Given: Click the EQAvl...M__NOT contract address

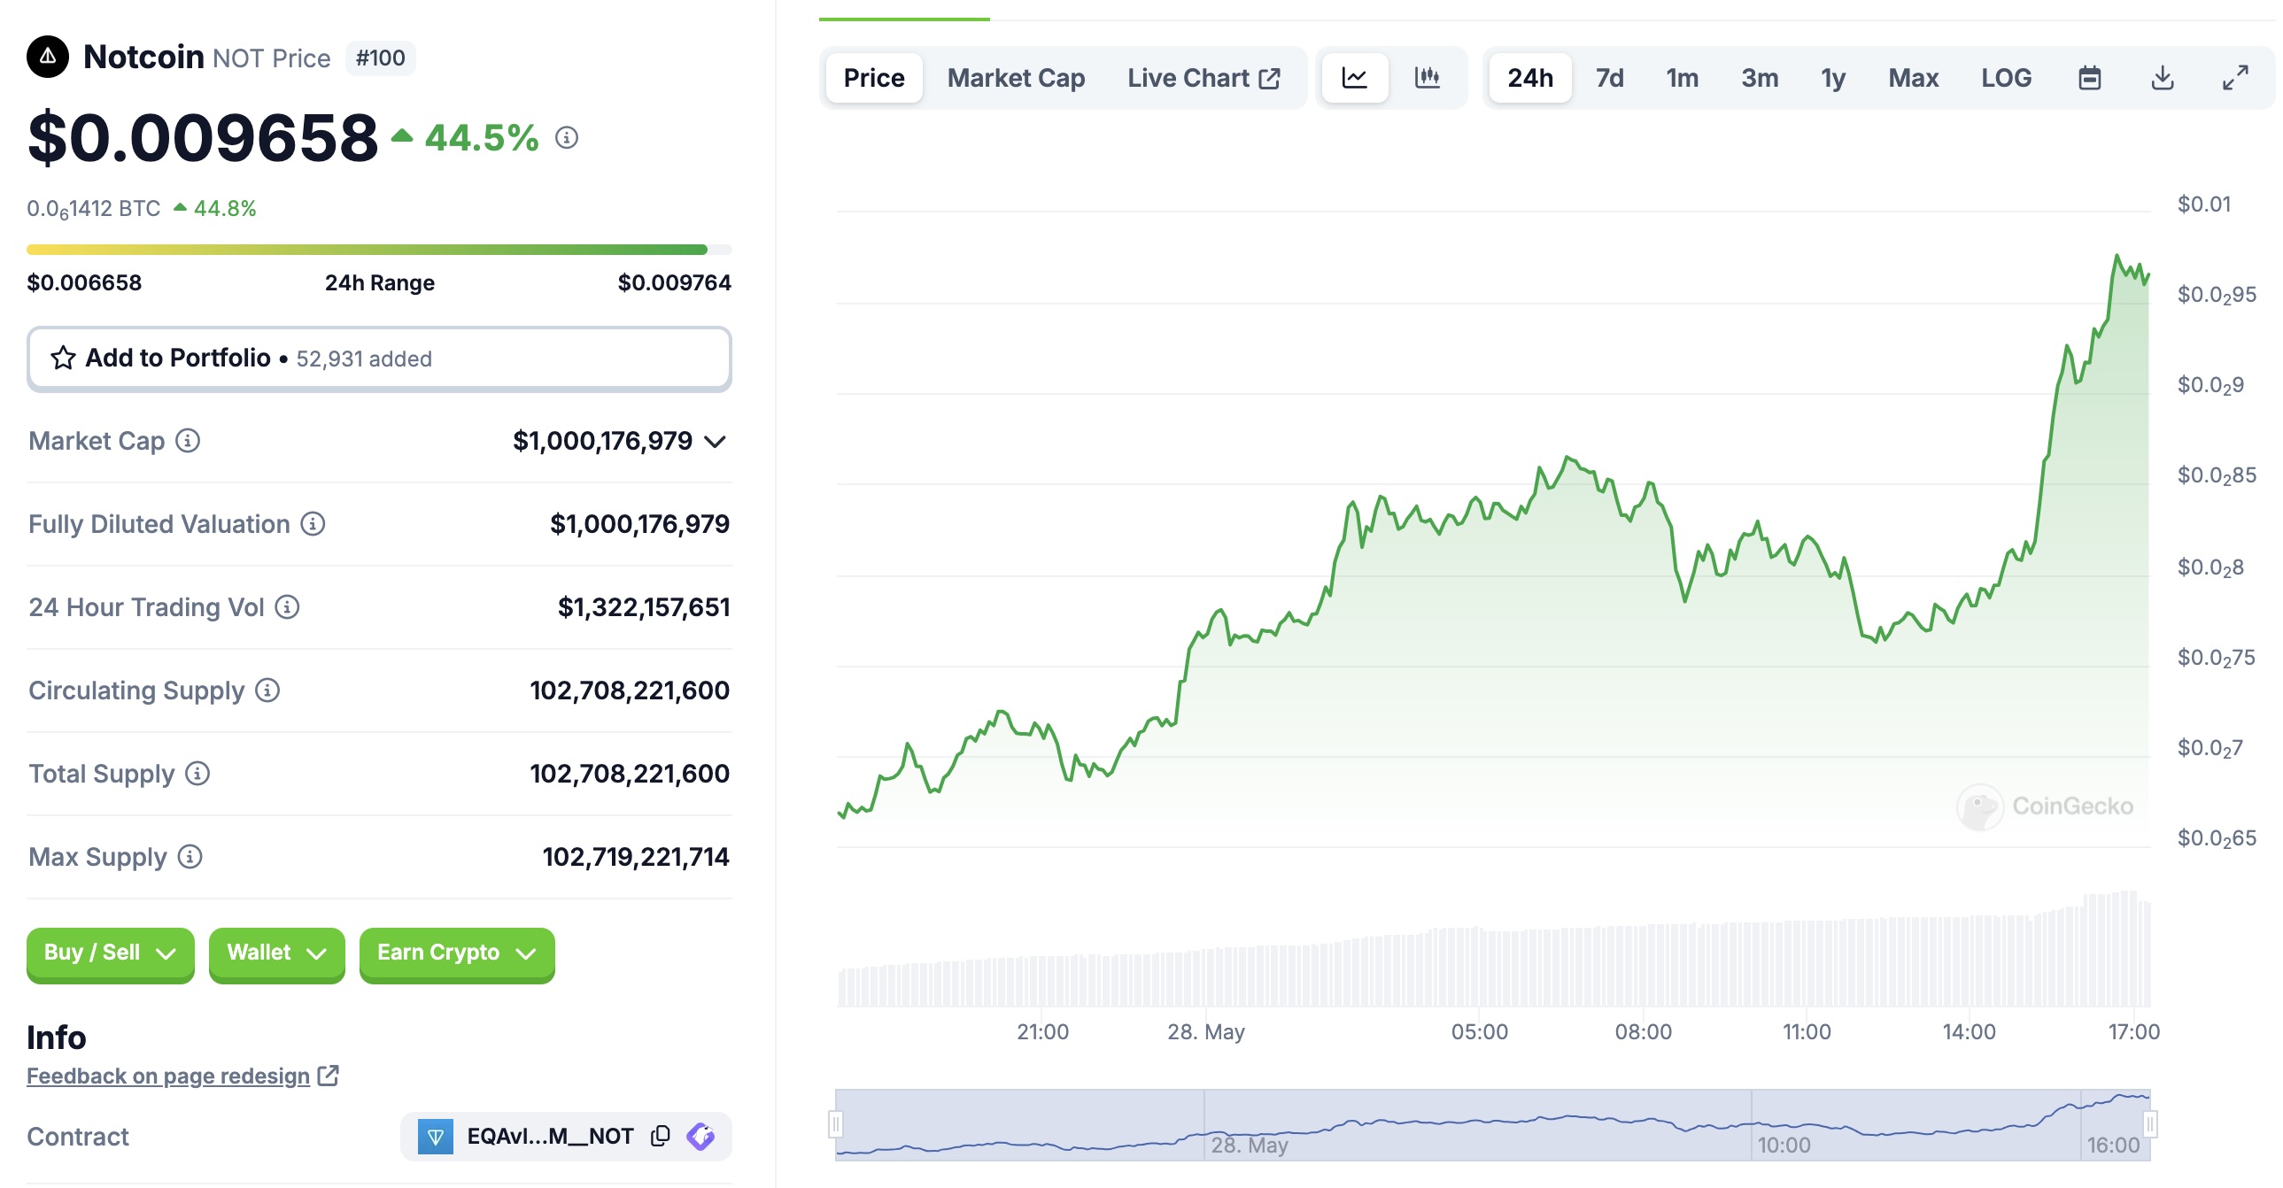Looking at the screenshot, I should (x=549, y=1136).
